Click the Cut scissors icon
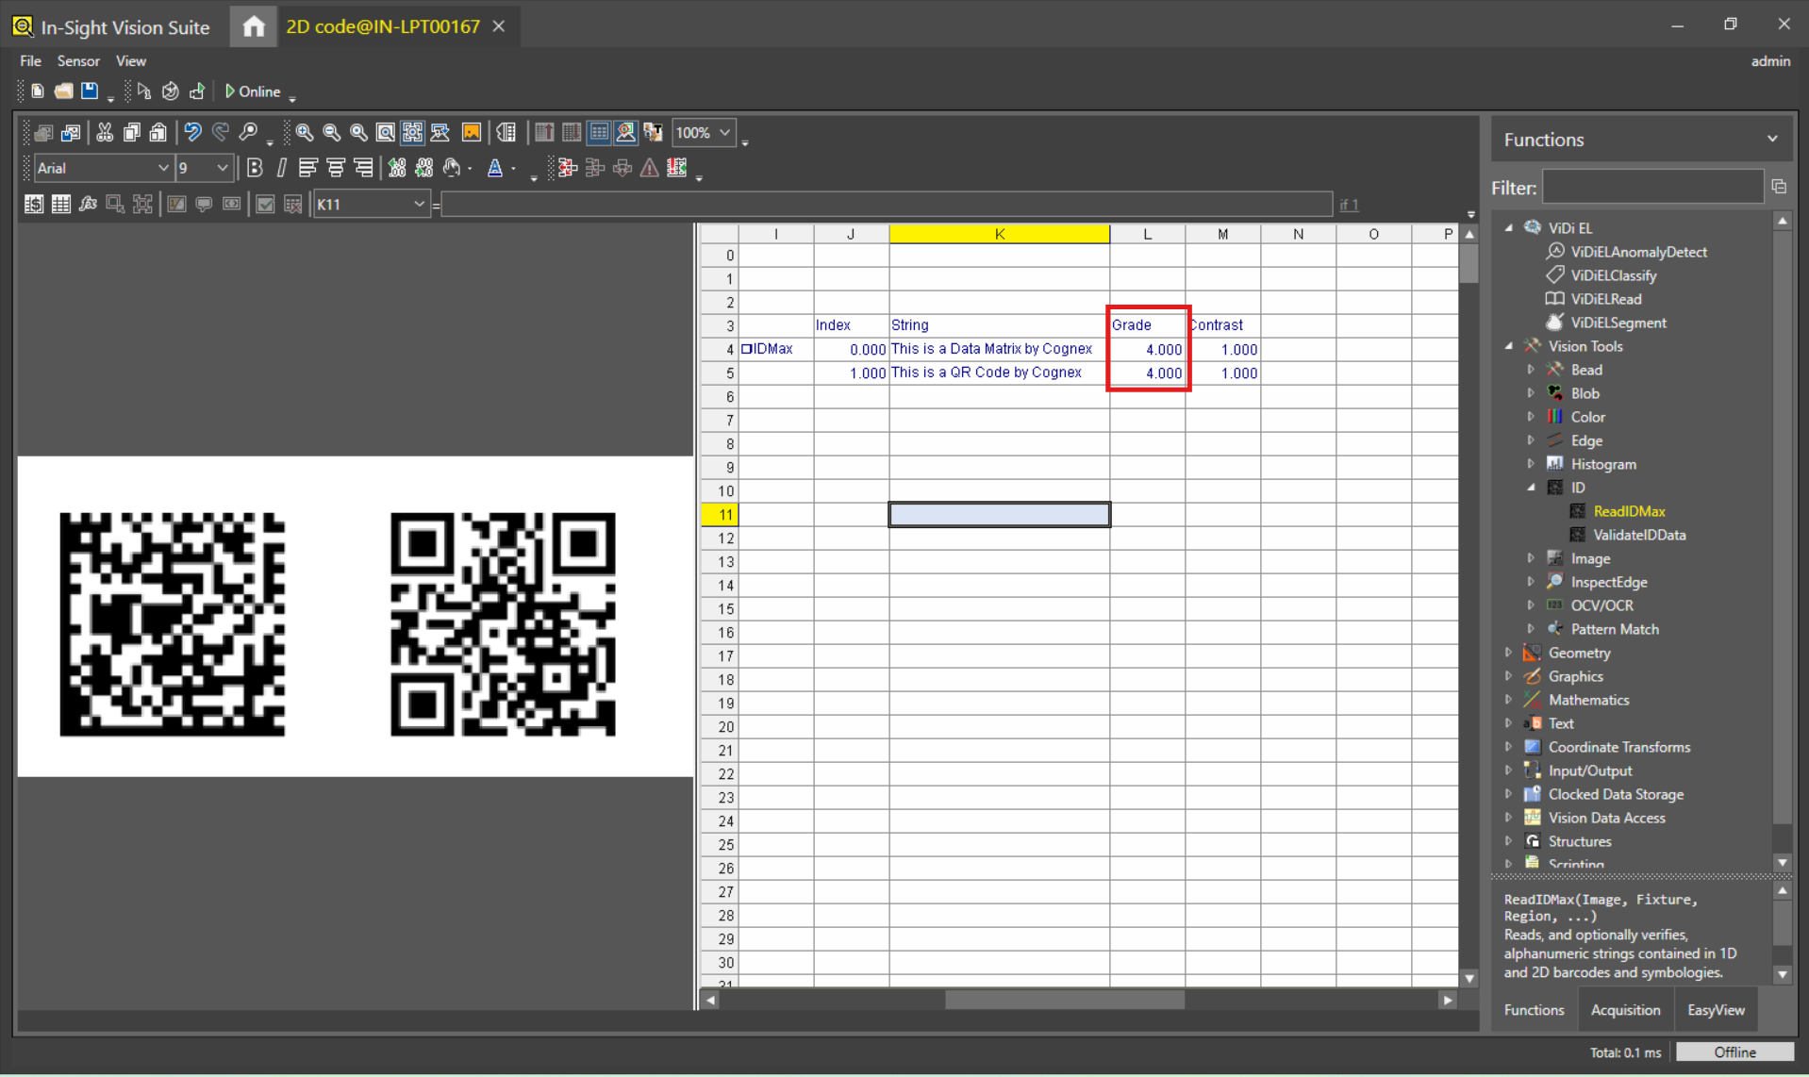1809x1077 pixels. point(105,132)
